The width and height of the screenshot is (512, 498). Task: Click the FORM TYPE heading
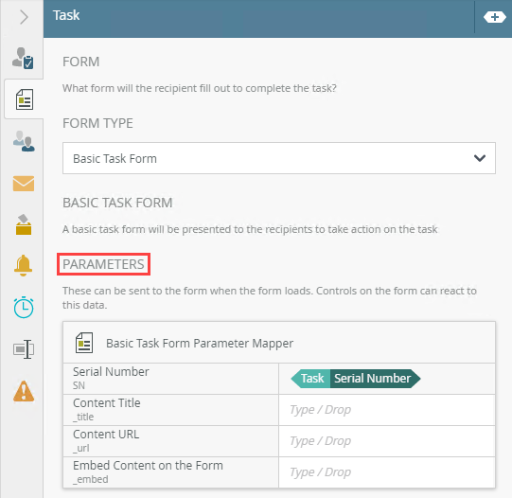coord(97,123)
